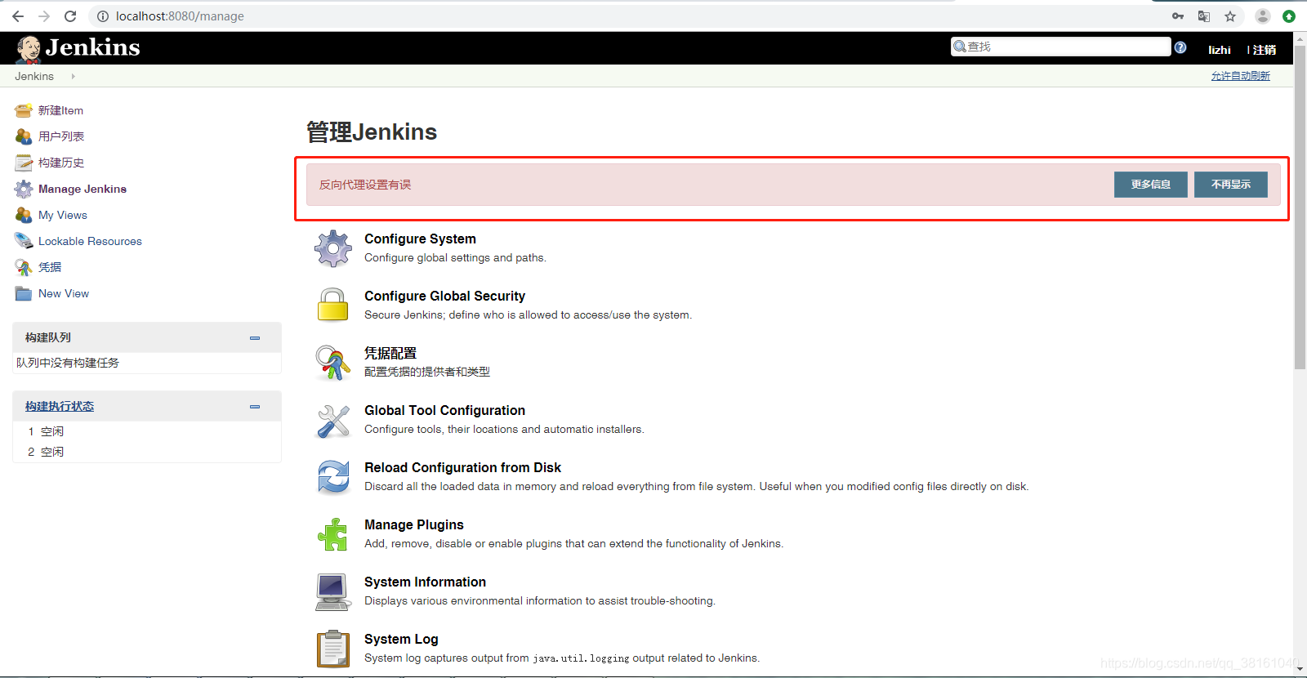Open the browser profile avatar icon
Viewport: 1307px width, 678px height.
pyautogui.click(x=1263, y=16)
